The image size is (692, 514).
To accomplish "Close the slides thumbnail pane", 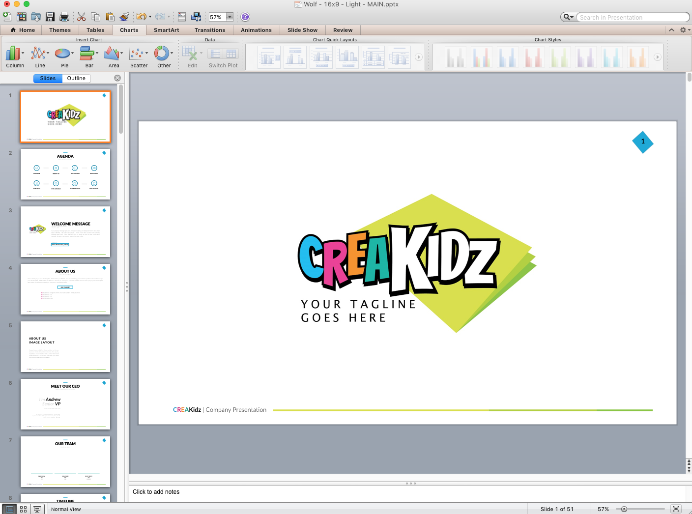I will tap(117, 78).
